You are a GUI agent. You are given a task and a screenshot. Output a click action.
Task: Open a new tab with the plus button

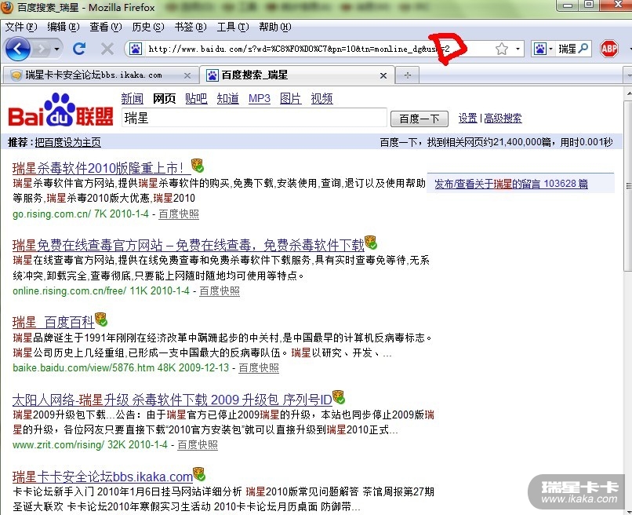click(x=408, y=75)
